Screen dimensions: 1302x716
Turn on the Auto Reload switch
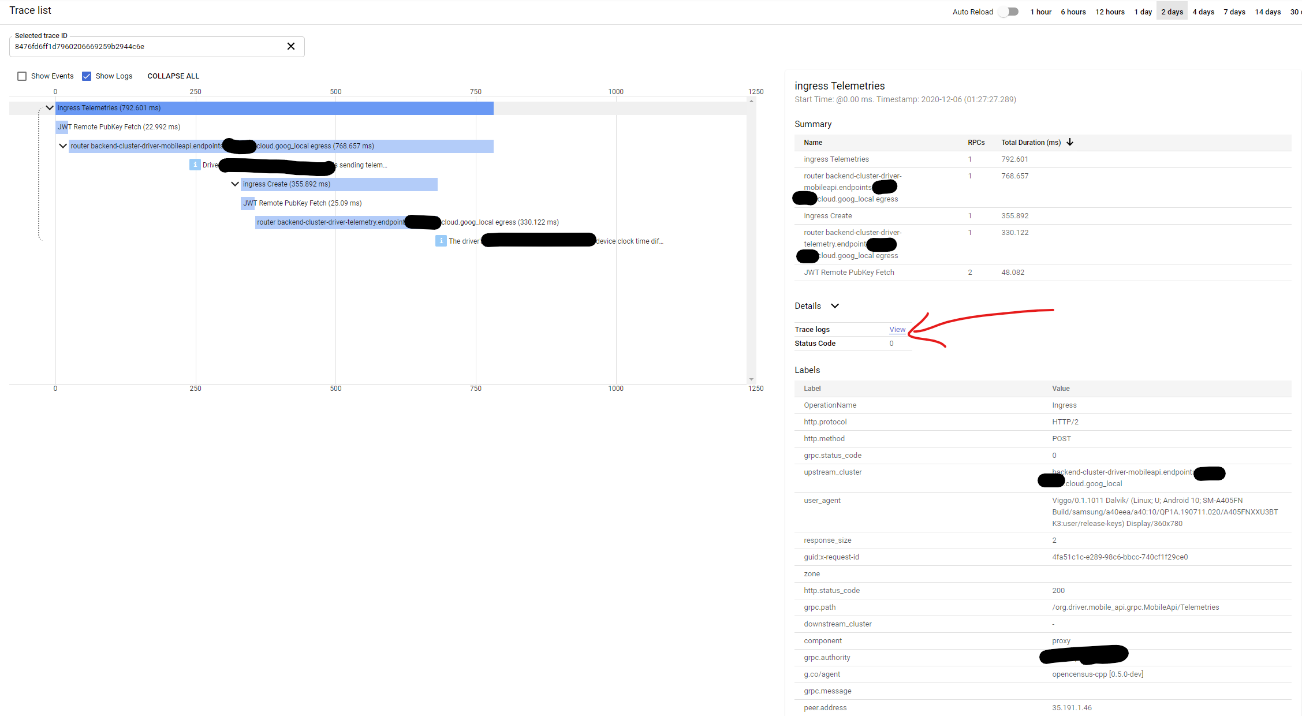coord(1009,11)
